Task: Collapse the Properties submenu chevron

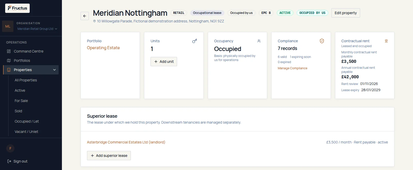Action: click(54, 70)
